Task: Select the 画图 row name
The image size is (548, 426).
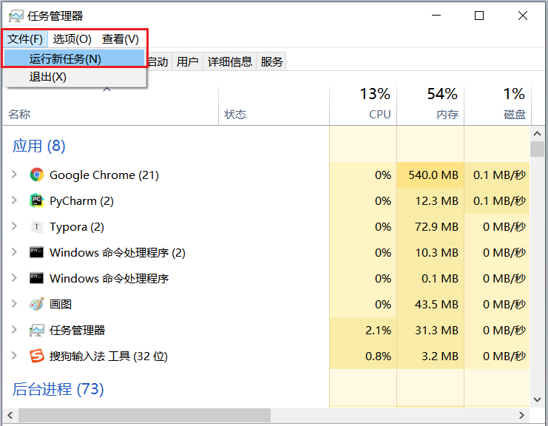Action: coord(61,304)
